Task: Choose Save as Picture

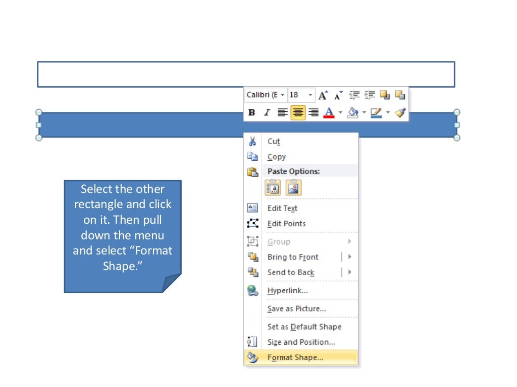Action: 296,309
